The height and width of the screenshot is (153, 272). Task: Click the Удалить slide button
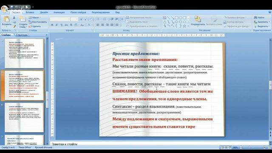[35, 26]
